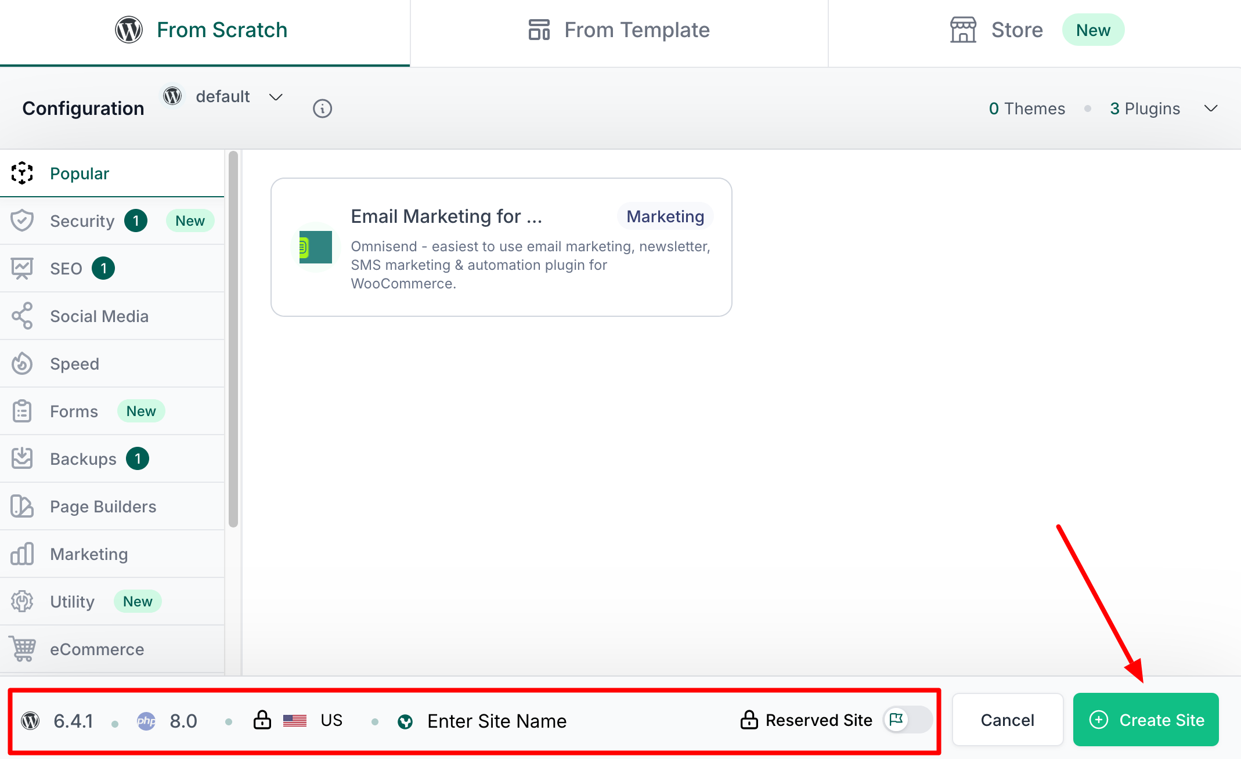Screen dimensions: 1241x759
Task: Click the Social Media share icon
Action: click(22, 316)
